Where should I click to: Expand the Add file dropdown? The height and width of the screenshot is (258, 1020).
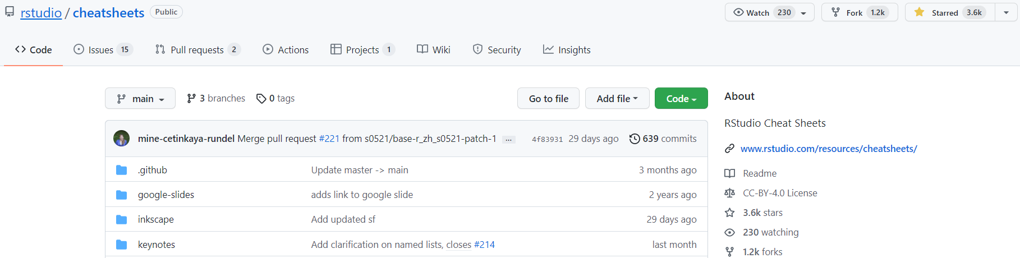pos(617,98)
